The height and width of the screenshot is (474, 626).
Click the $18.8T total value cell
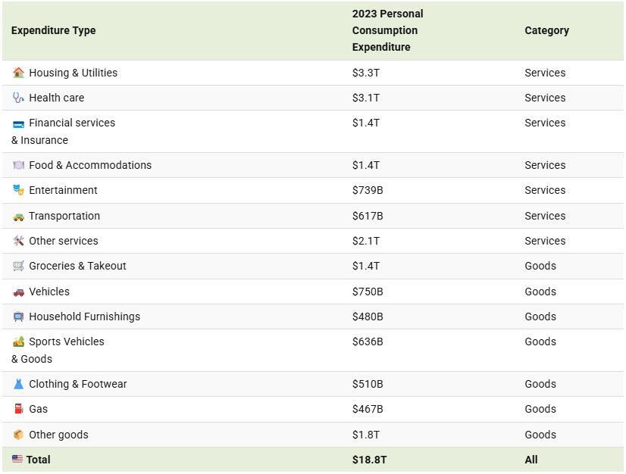pyautogui.click(x=369, y=460)
